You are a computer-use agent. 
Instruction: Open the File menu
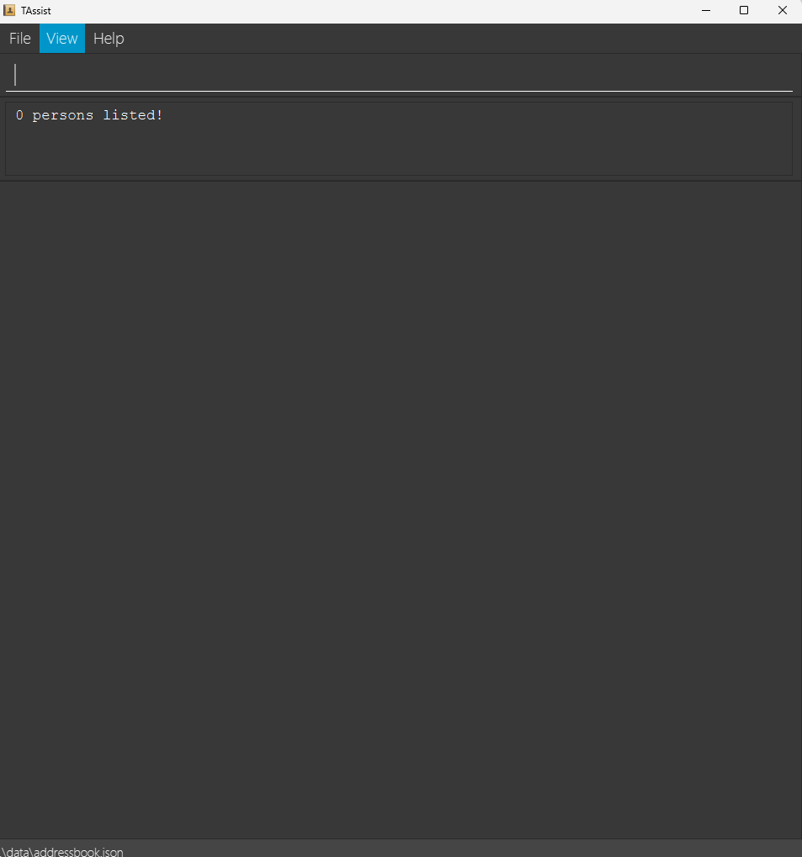click(19, 38)
